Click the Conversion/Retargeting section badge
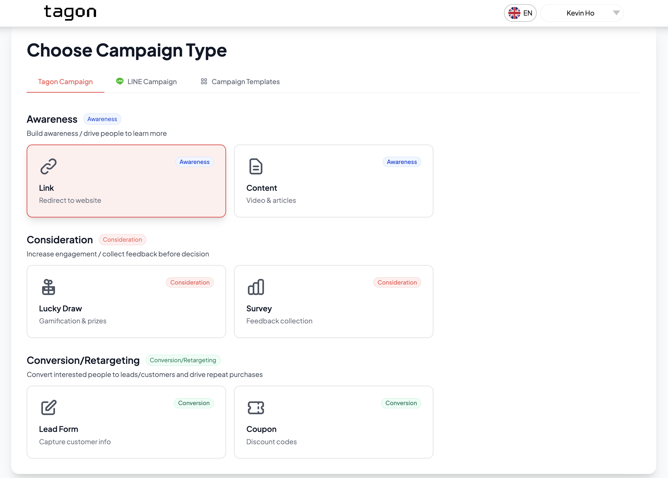The image size is (668, 478). (183, 360)
